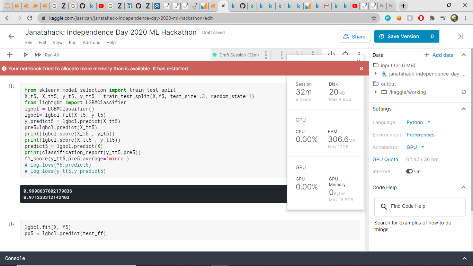Add a new cell with plus icon
The image size is (473, 266).
pos(10,55)
